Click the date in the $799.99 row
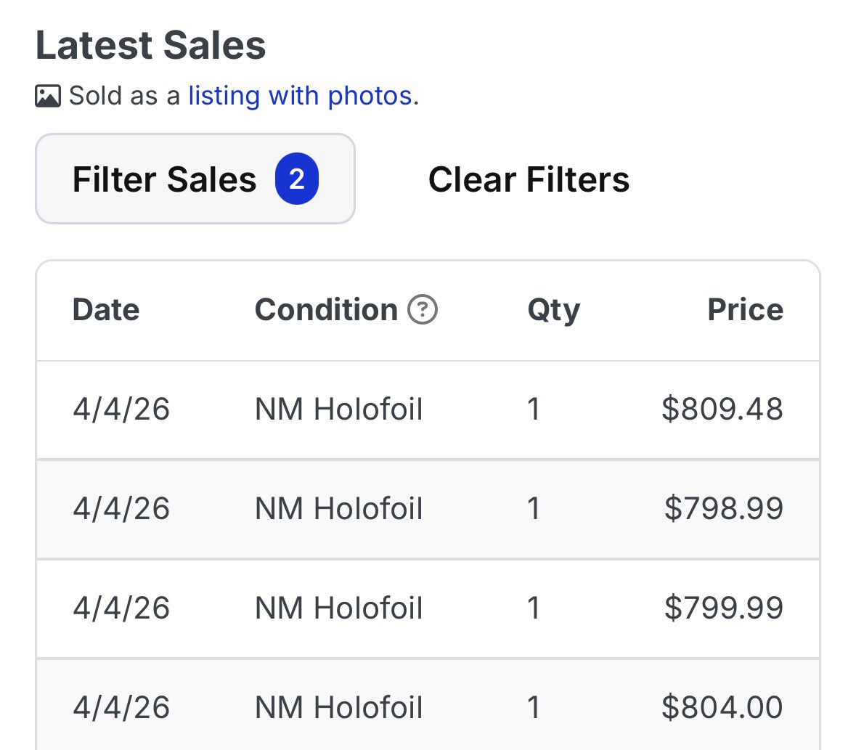856x750 pixels. click(121, 608)
